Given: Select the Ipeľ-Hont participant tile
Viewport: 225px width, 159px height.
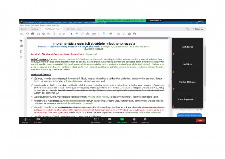Looking at the screenshot, I should coord(187,64).
